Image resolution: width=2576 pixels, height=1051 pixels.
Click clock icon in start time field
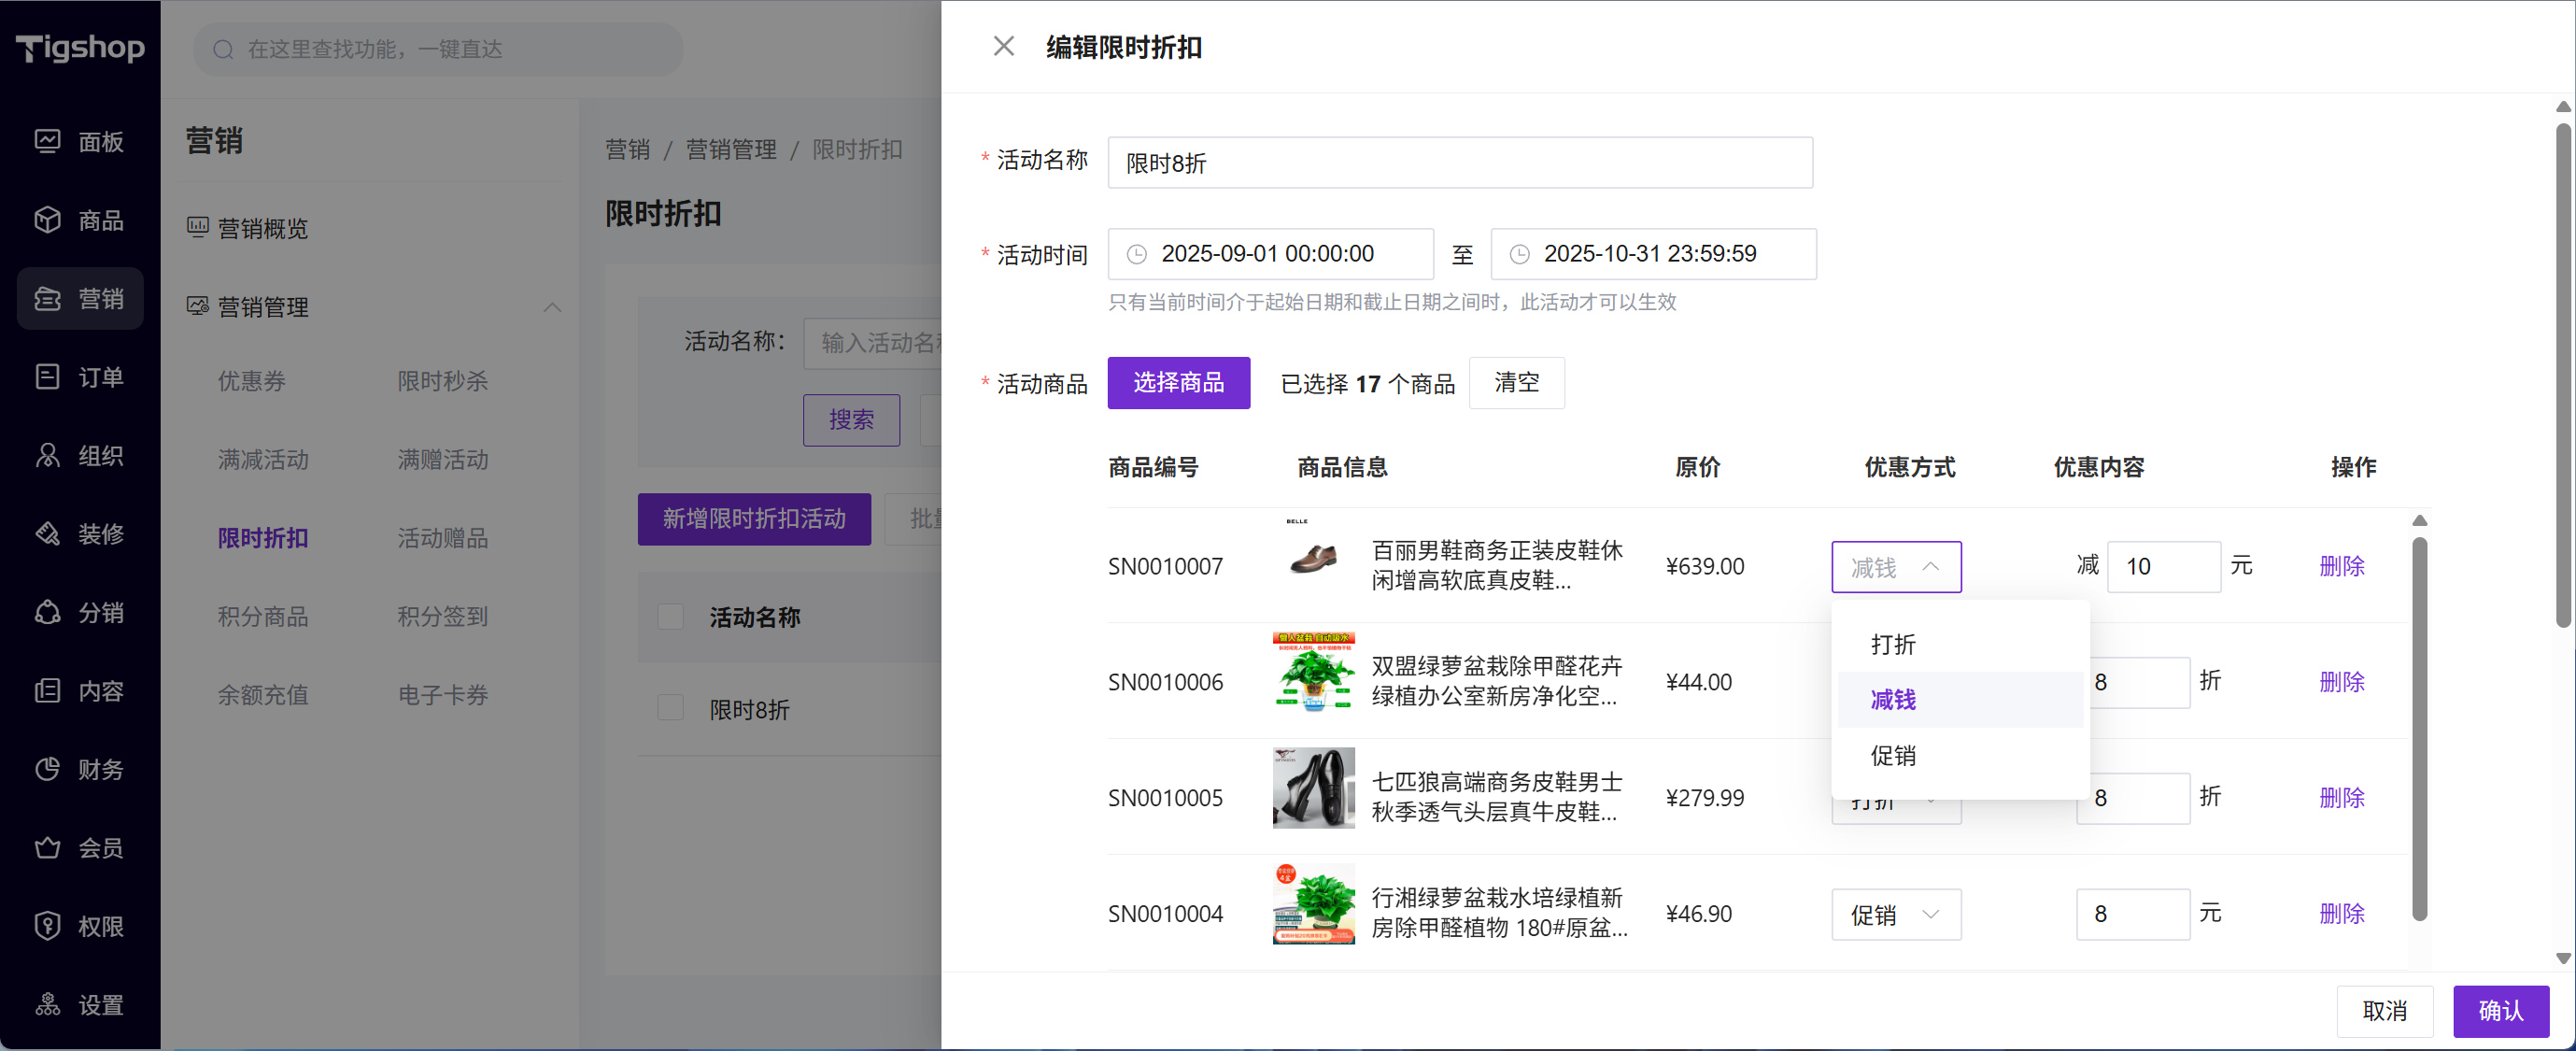[1136, 254]
